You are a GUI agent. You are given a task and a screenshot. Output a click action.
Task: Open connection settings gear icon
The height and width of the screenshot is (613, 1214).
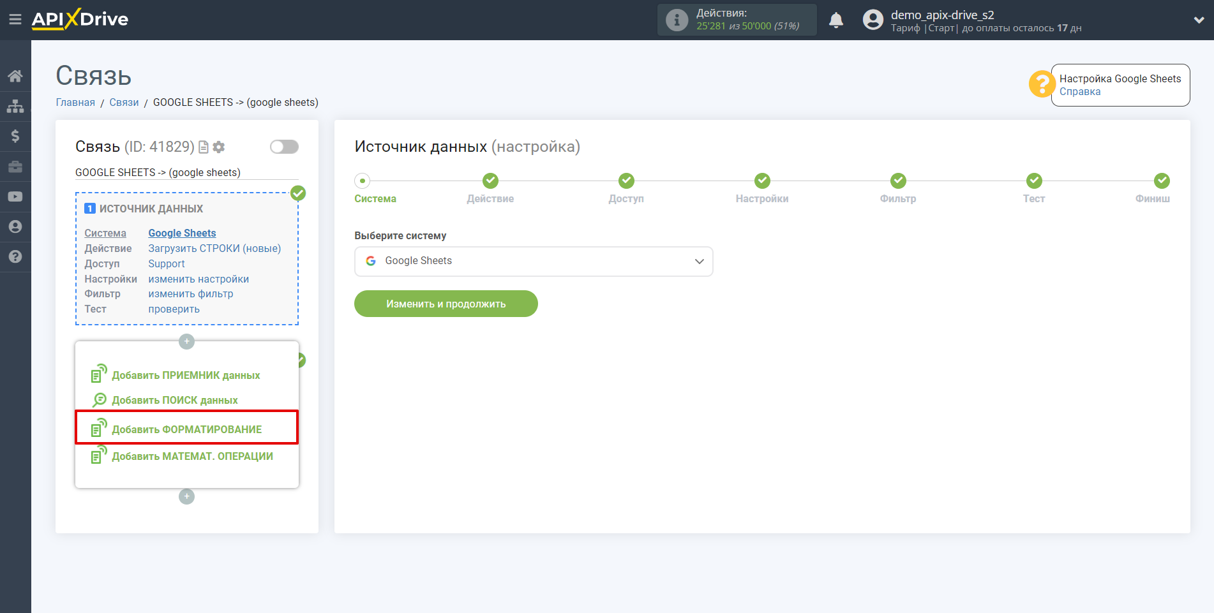click(x=219, y=147)
